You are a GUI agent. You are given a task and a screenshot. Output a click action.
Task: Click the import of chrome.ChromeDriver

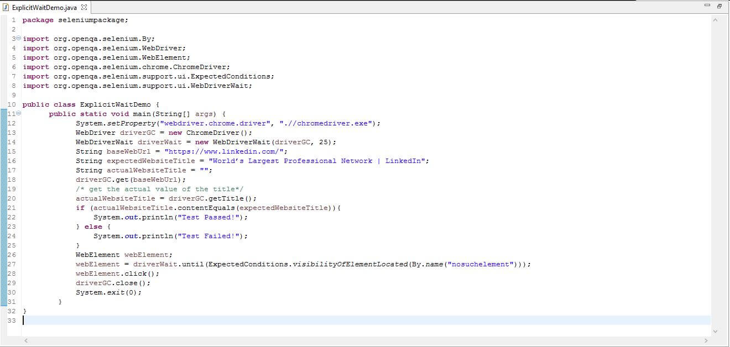(127, 67)
